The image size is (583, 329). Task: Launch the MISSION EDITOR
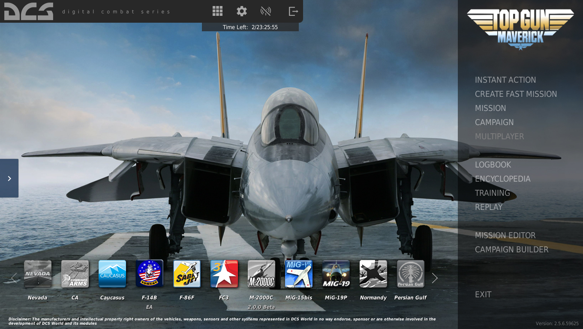click(x=505, y=236)
